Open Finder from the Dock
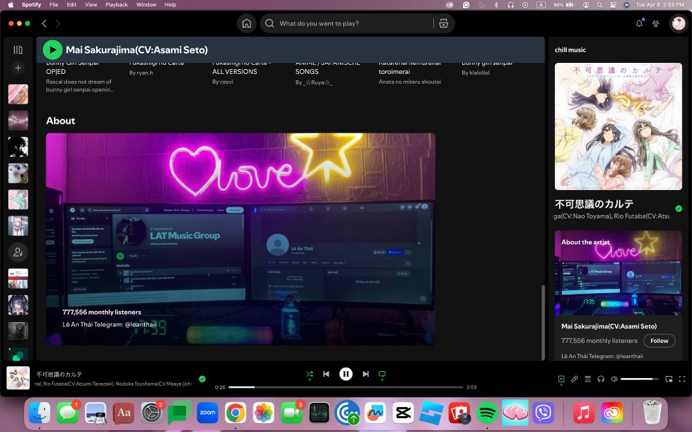The image size is (692, 432). point(39,413)
